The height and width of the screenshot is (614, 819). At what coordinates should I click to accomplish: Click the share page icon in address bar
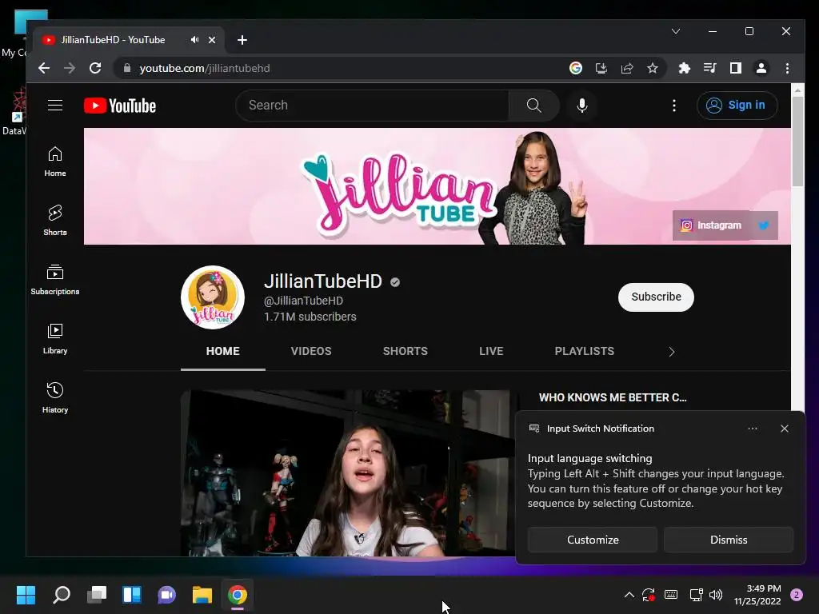[627, 68]
